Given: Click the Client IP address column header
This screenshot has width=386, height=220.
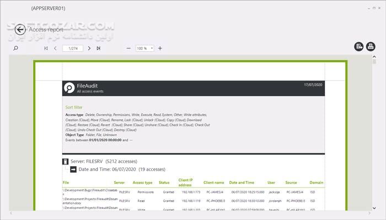Looking at the screenshot, I should pyautogui.click(x=185, y=182).
